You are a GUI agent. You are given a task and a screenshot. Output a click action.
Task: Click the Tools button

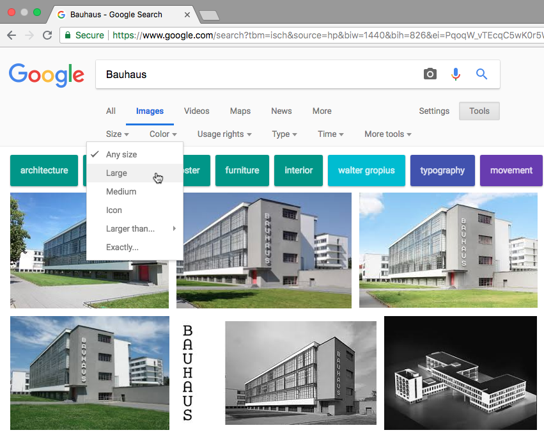[x=479, y=111]
